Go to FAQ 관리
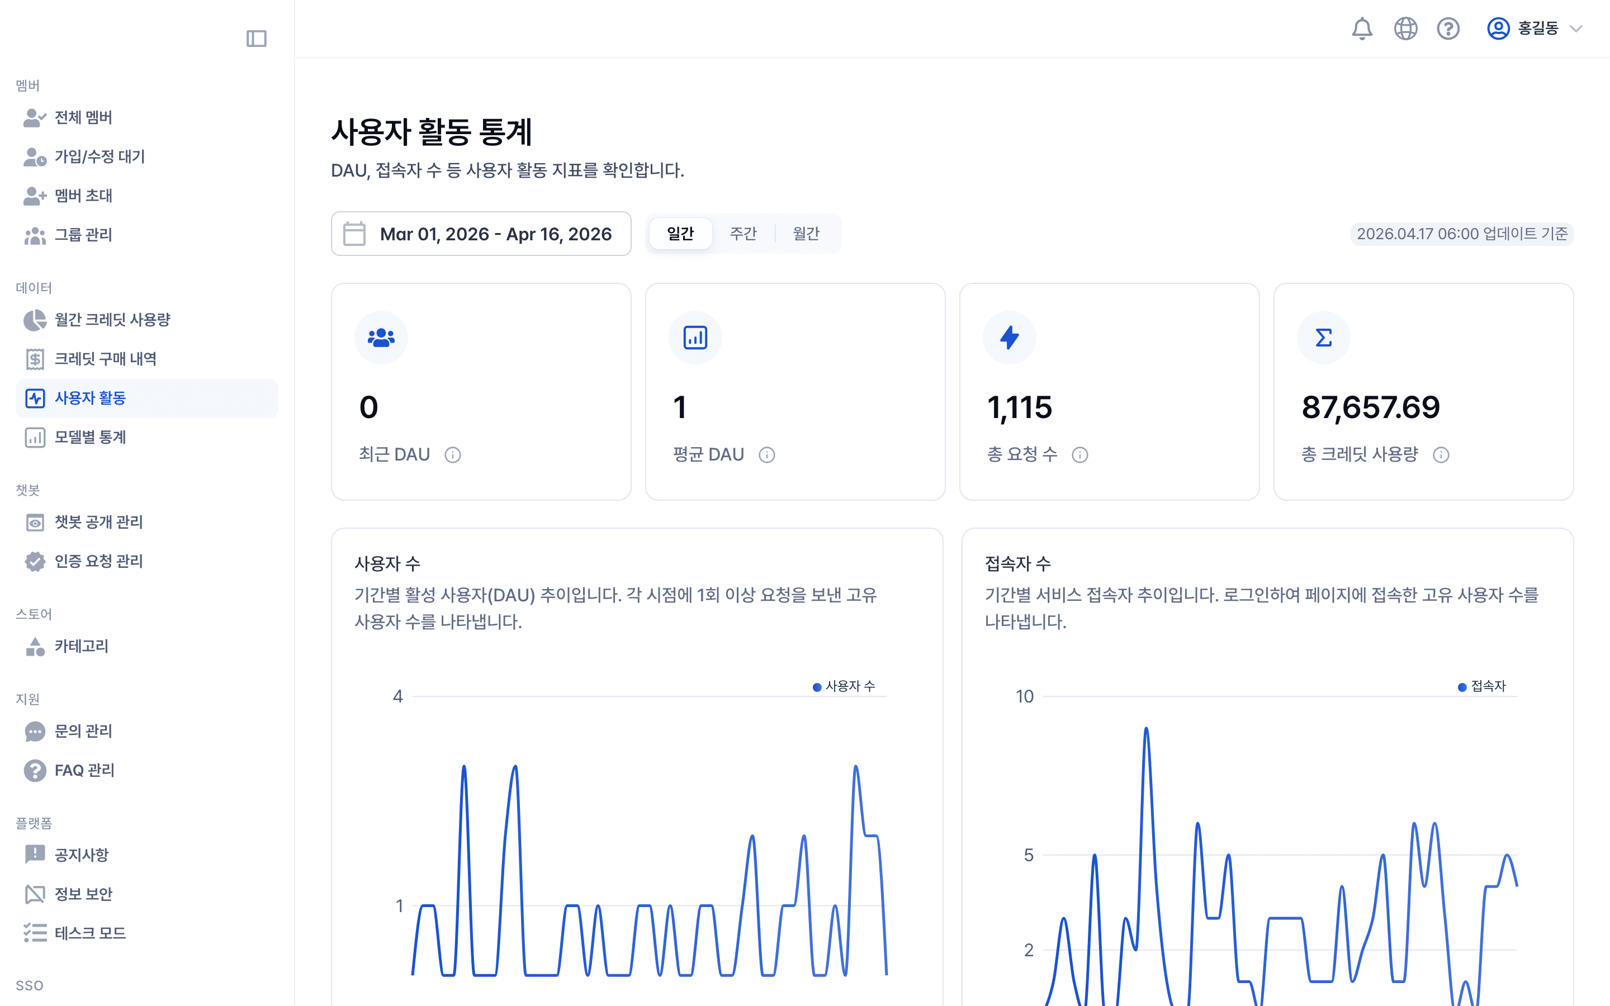1610x1006 pixels. coord(84,770)
